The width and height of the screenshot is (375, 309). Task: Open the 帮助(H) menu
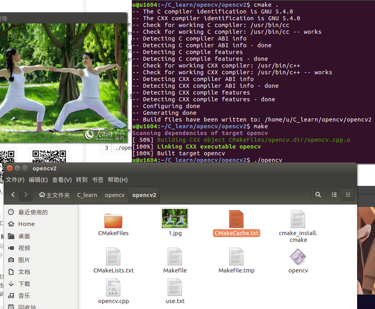coord(118,180)
